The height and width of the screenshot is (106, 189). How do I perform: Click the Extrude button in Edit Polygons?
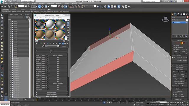[x=175, y=72]
